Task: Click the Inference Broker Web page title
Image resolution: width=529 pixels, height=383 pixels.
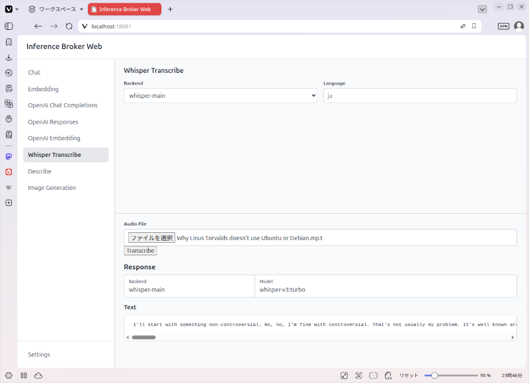Action: (x=64, y=46)
